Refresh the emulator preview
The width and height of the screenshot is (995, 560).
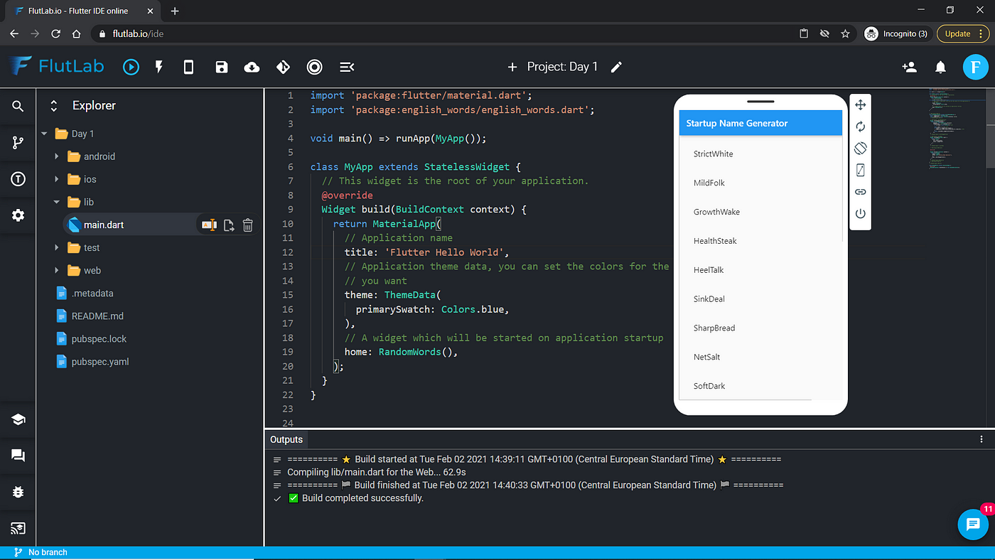(860, 126)
